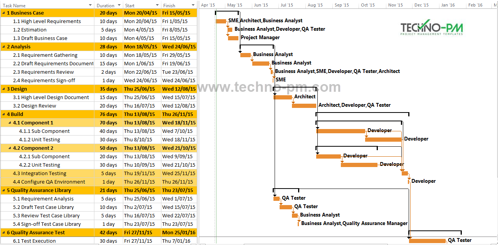The width and height of the screenshot is (498, 245).
Task: Click the Start column header label
Action: pyautogui.click(x=130, y=6)
